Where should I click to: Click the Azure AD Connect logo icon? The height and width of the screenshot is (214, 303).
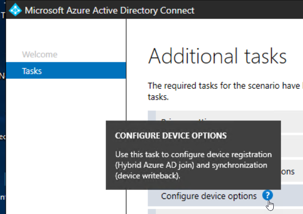[x=16, y=10]
